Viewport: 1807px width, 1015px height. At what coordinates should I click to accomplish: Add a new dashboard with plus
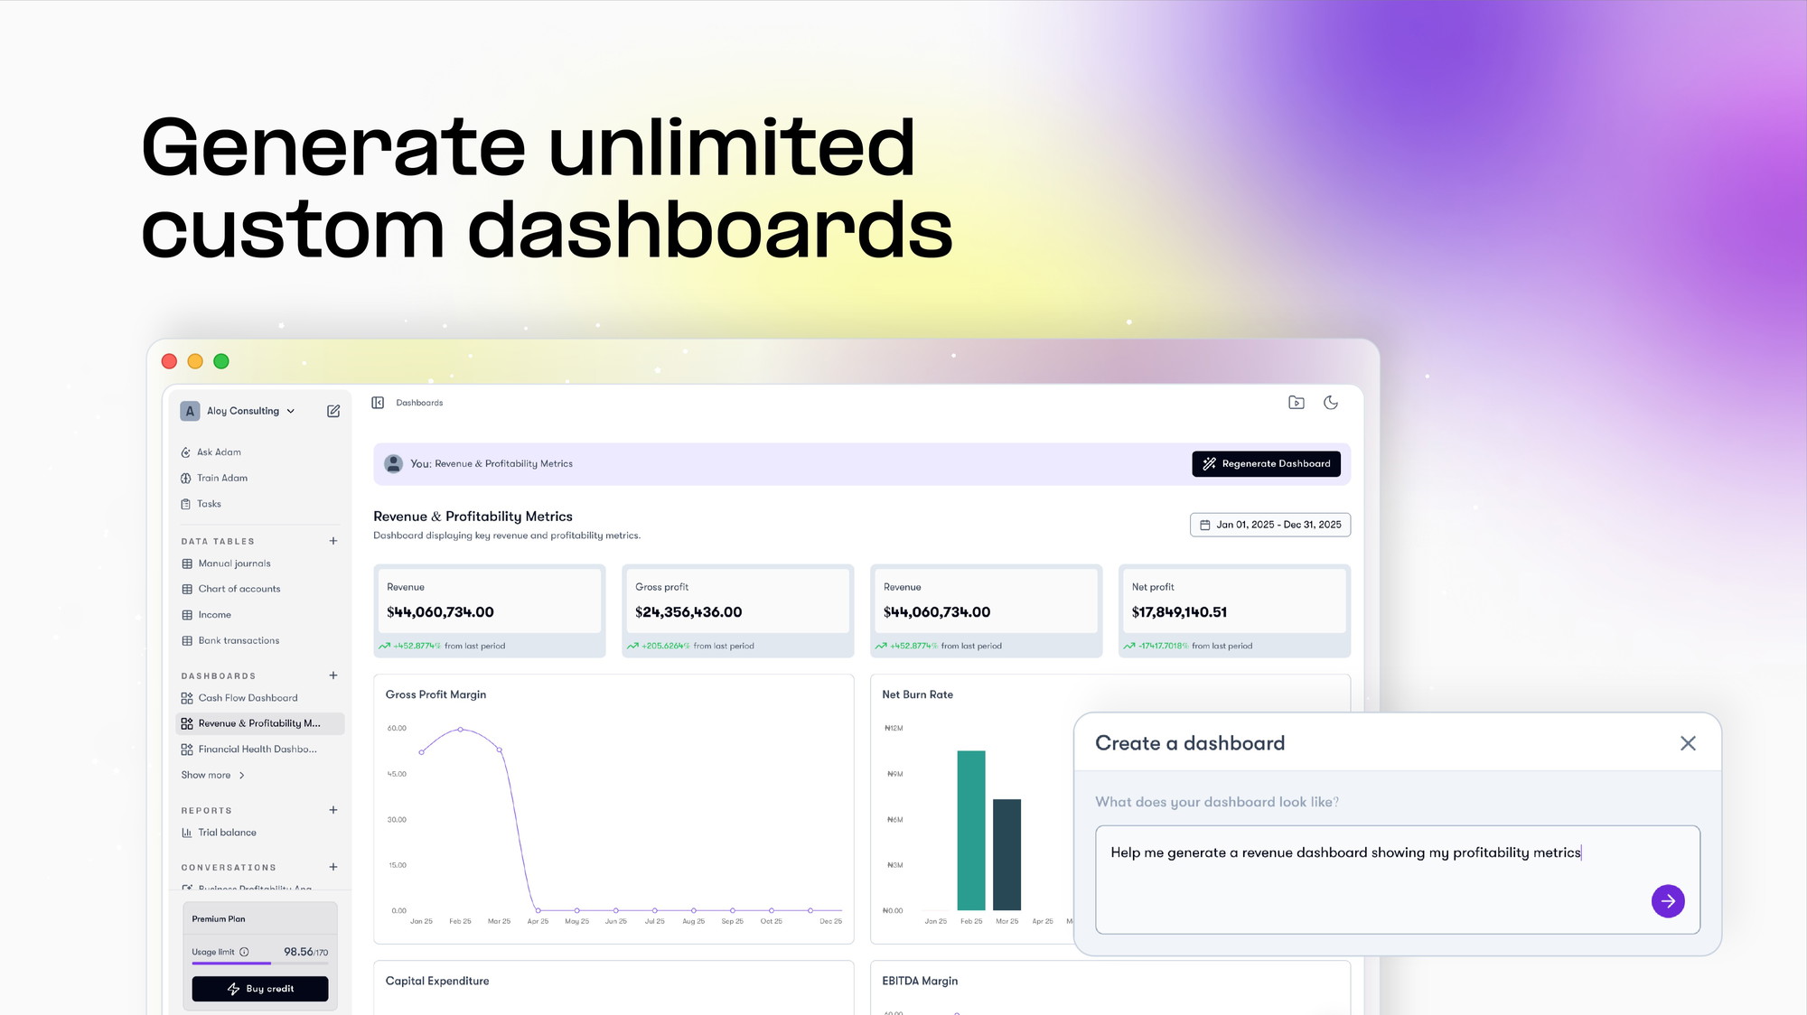333,675
